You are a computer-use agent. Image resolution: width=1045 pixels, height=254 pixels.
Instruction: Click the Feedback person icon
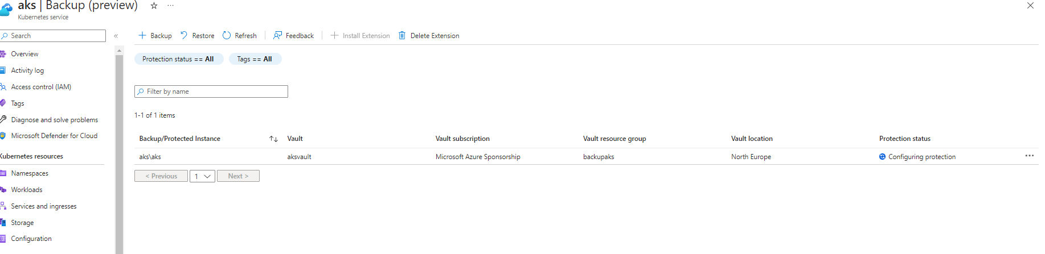[277, 35]
